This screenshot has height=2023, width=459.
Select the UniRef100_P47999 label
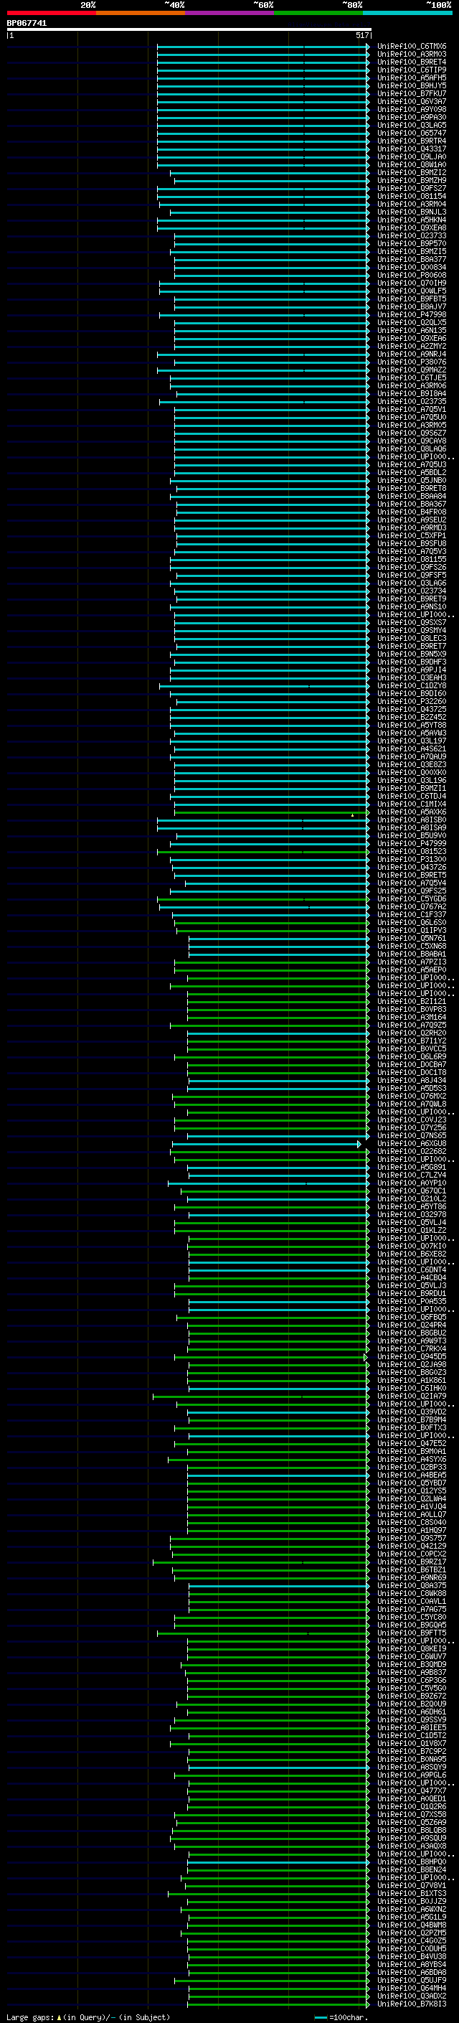point(411,843)
